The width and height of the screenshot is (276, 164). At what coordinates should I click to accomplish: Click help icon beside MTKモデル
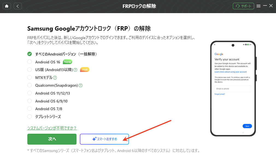(55, 78)
